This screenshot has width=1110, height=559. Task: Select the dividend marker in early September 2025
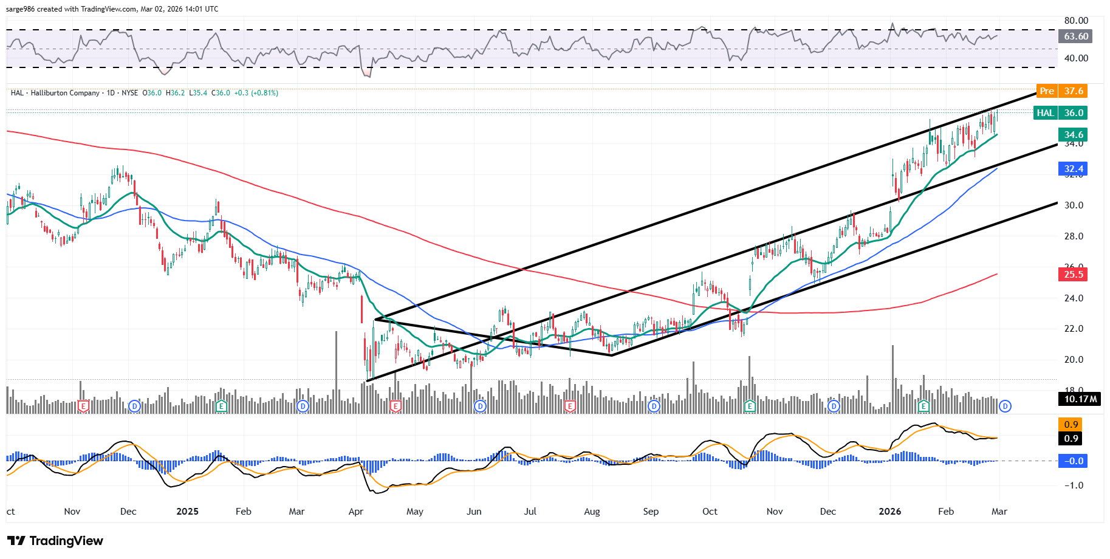click(654, 406)
